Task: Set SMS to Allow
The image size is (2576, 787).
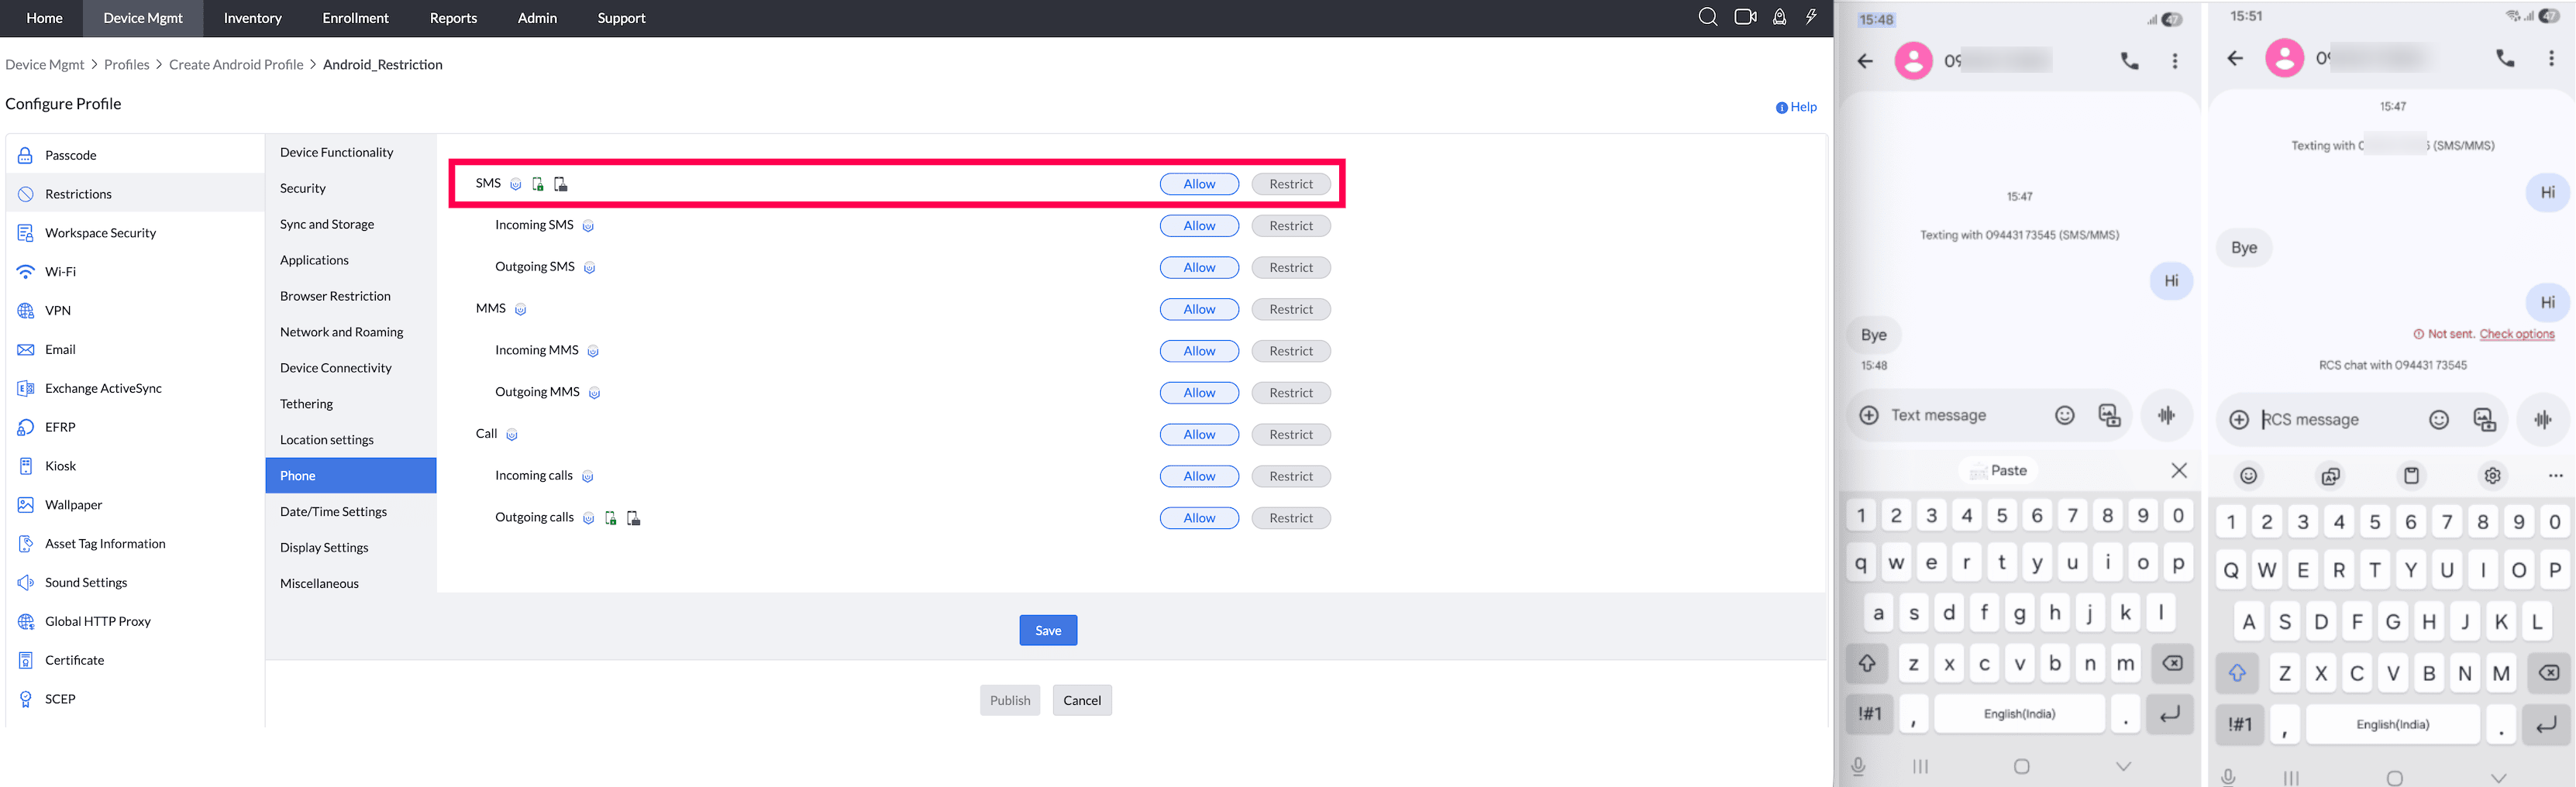Action: [1199, 184]
